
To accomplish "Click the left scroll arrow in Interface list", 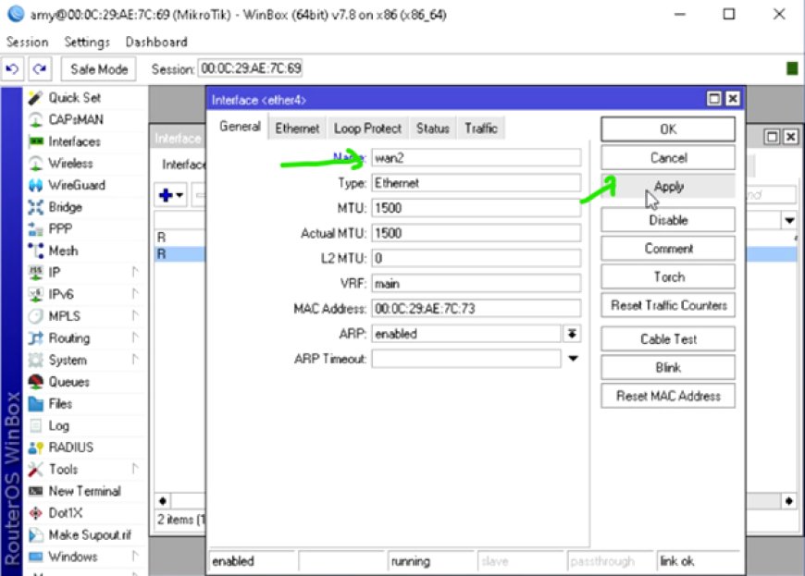I will tap(163, 501).
